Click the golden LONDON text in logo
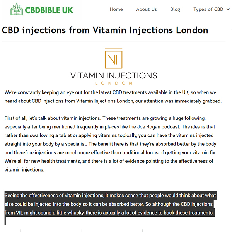This screenshot has height=232, width=232. (x=114, y=83)
